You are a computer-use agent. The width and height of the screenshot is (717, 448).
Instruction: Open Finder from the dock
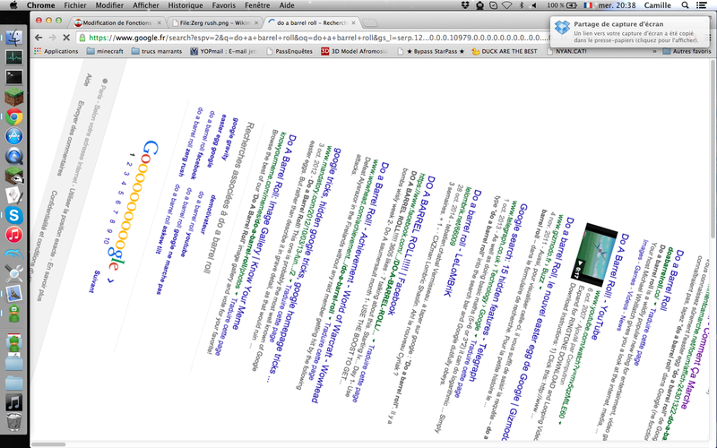pyautogui.click(x=14, y=38)
